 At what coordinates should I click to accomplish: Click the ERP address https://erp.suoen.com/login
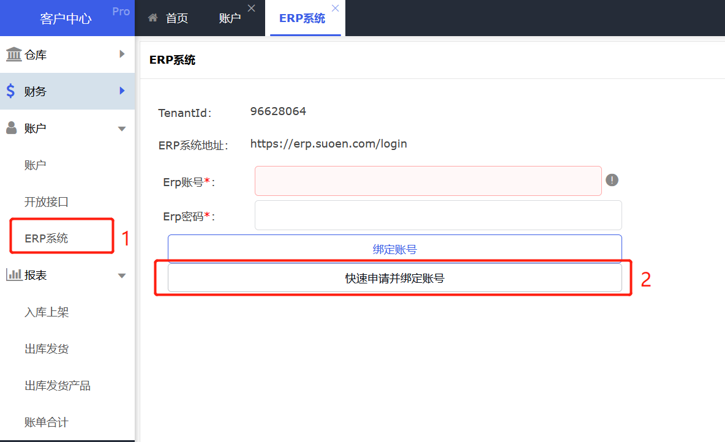pos(328,144)
